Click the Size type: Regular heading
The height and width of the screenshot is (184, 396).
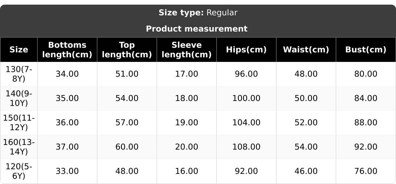(x=198, y=13)
